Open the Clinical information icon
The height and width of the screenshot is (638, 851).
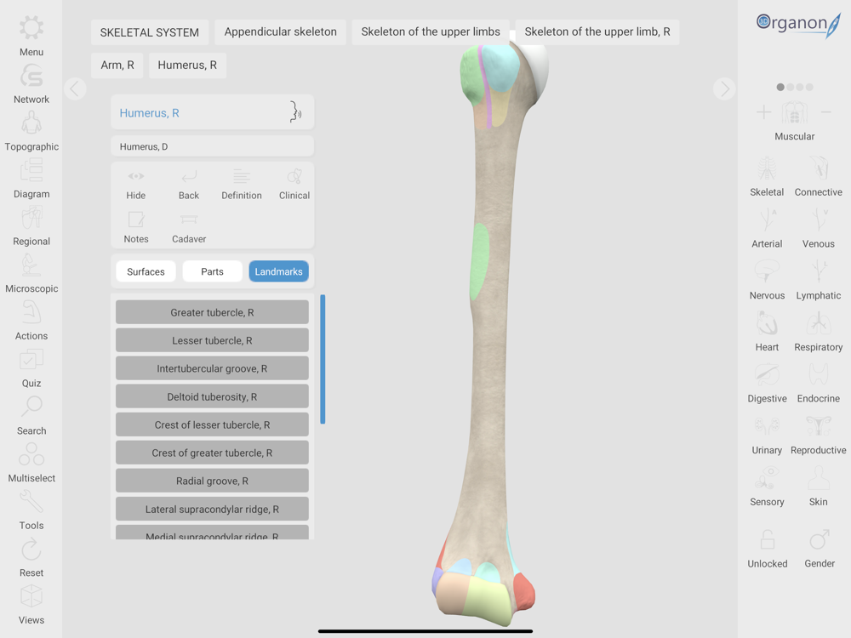294,176
